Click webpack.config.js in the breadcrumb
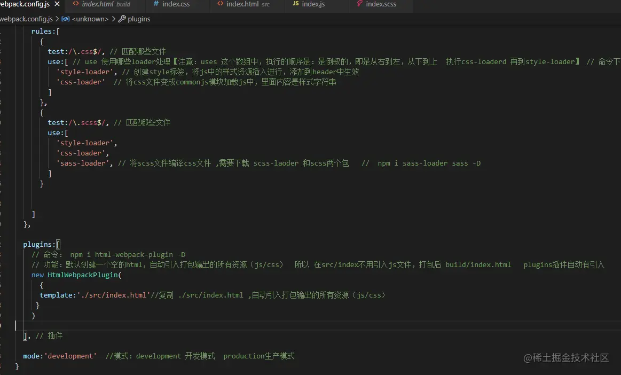 coord(26,19)
